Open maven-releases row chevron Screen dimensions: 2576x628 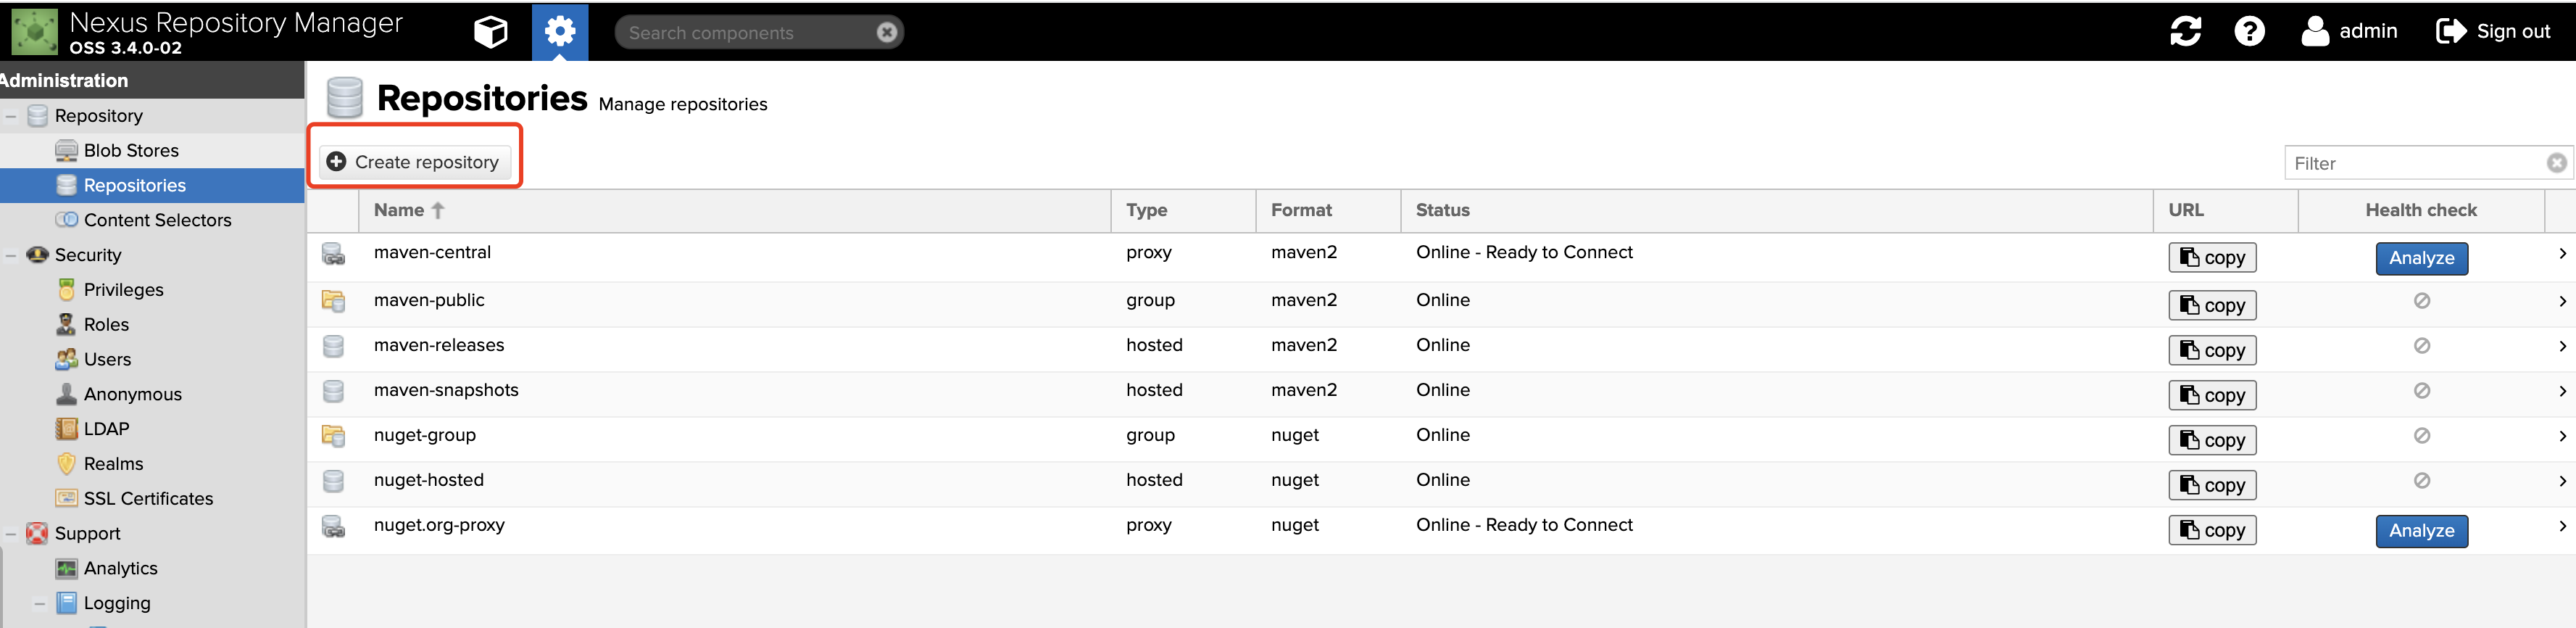(2562, 346)
